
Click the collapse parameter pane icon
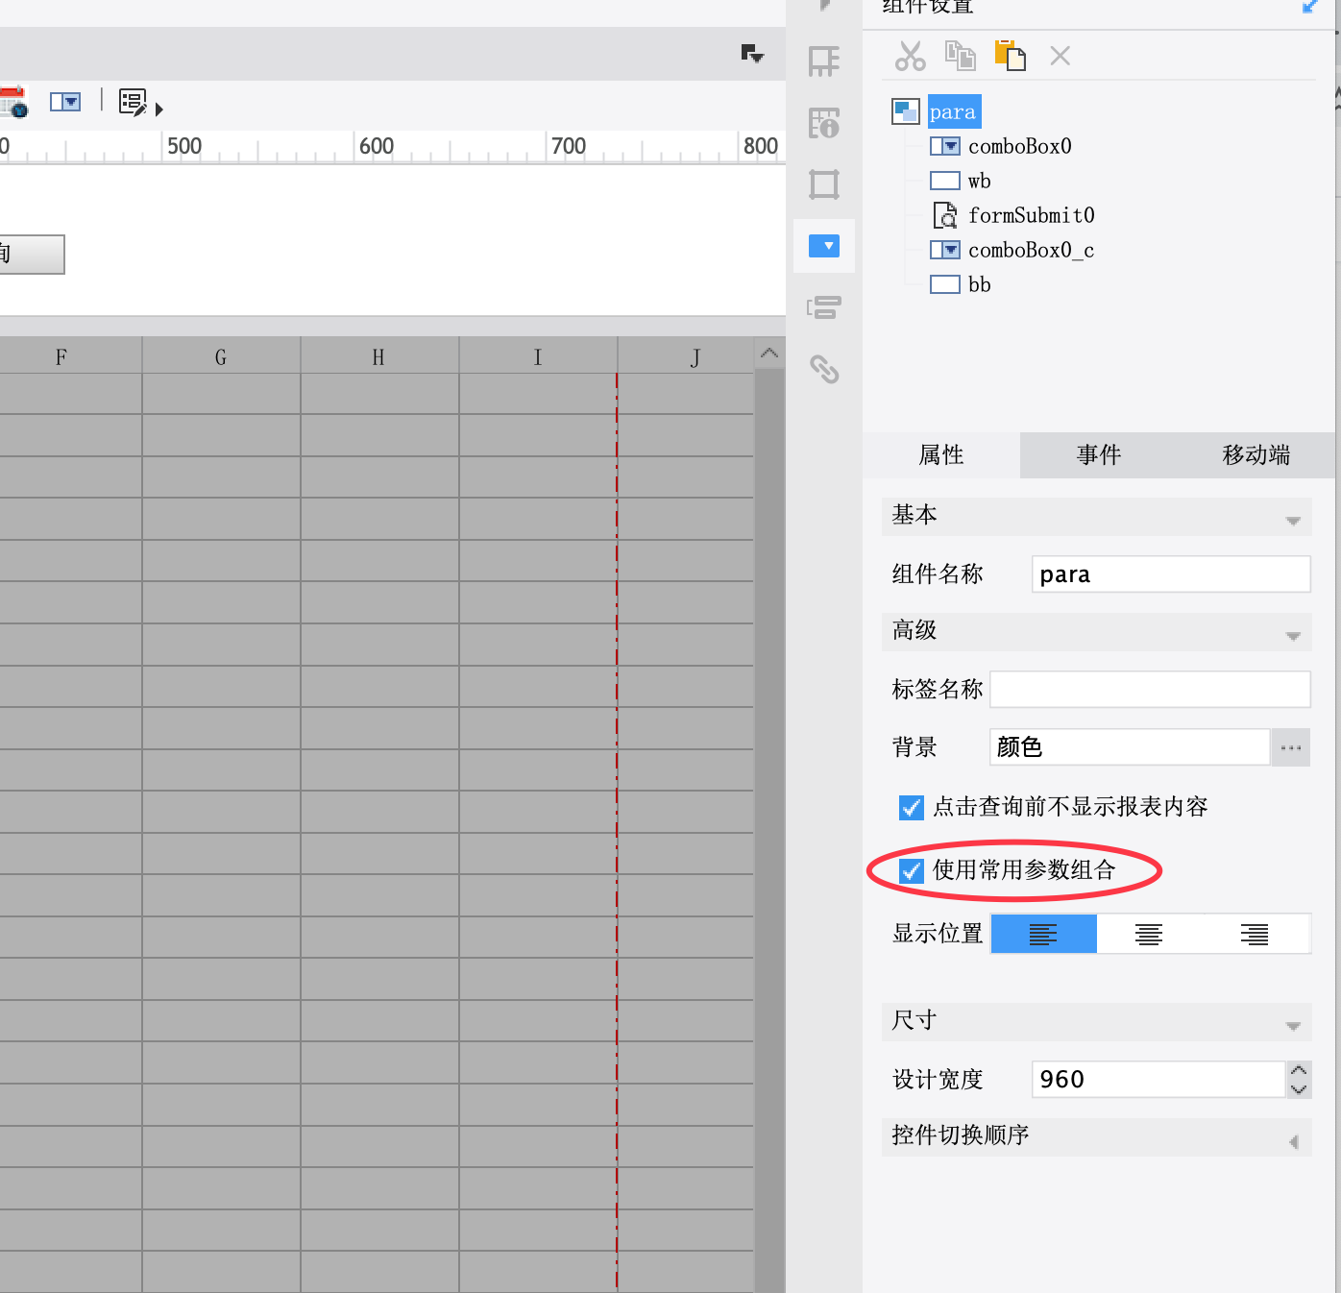(752, 54)
